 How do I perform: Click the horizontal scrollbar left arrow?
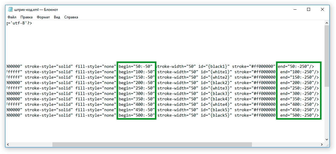[8, 144]
